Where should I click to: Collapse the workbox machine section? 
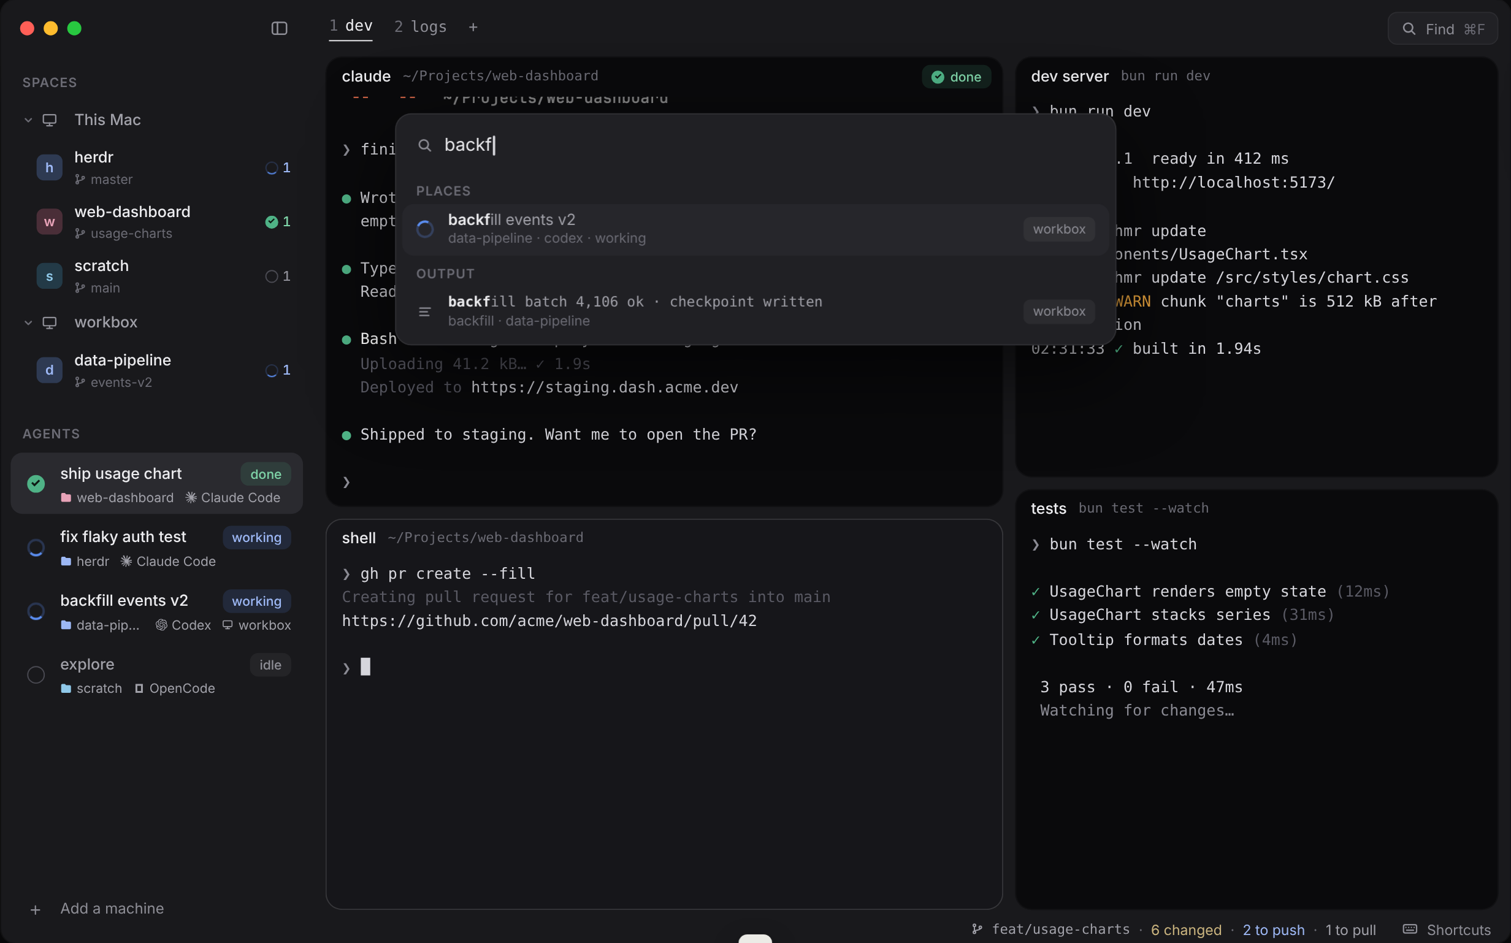(28, 323)
